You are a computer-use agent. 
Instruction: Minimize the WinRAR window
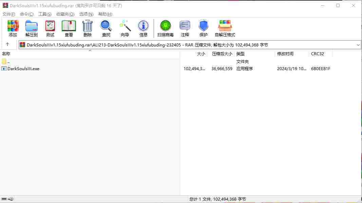pos(323,5)
